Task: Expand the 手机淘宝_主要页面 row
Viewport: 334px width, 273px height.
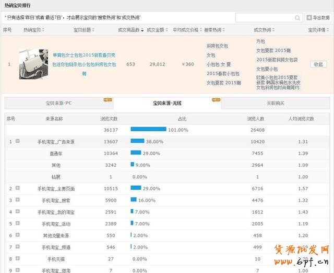Action: (17, 188)
